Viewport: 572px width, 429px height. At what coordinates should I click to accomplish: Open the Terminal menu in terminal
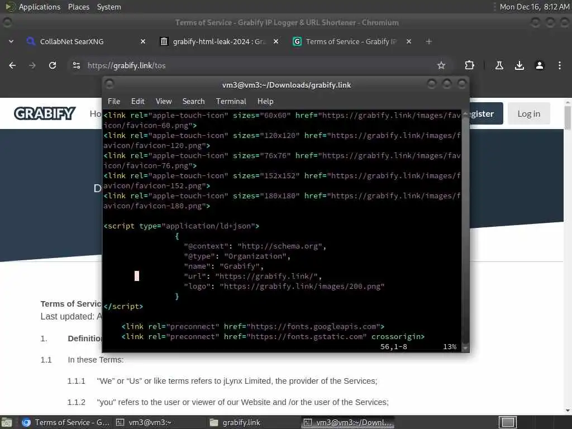[231, 102]
